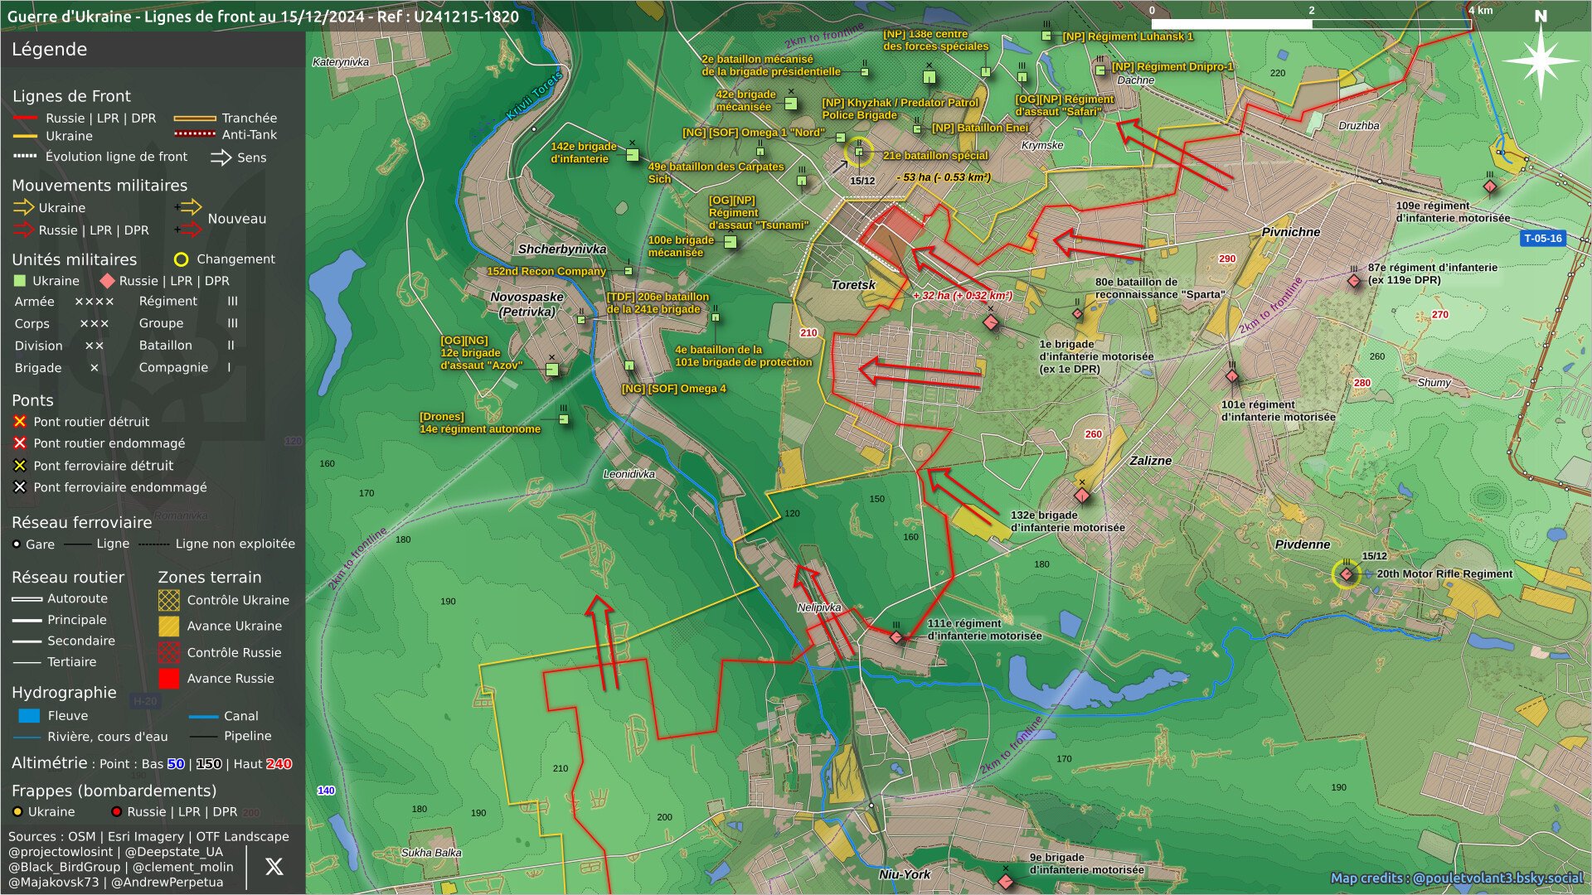1592x895 pixels.
Task: Click the Shumy village label
Action: click(x=1434, y=383)
